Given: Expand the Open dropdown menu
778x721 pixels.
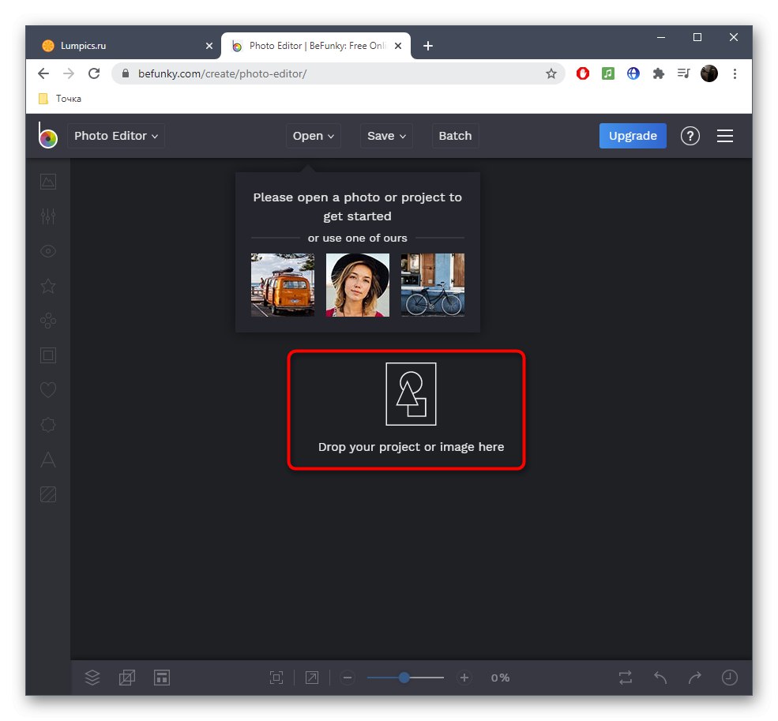Looking at the screenshot, I should [313, 136].
